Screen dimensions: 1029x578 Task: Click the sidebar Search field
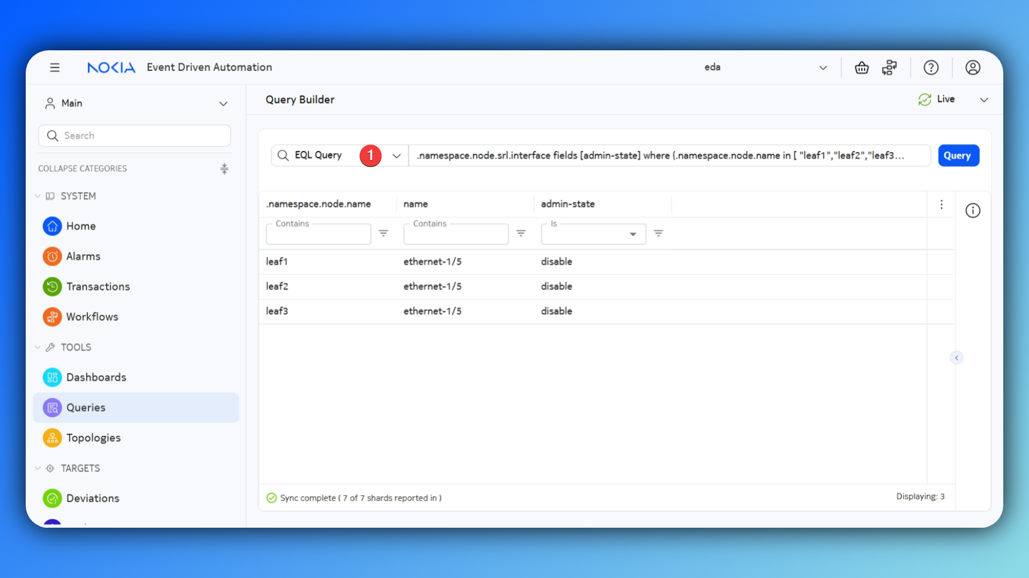tap(135, 136)
